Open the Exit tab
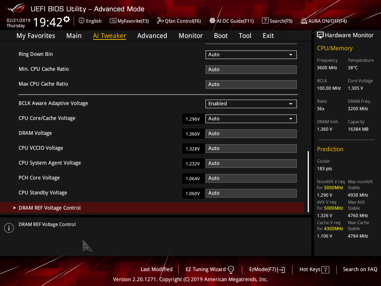 tap(268, 36)
